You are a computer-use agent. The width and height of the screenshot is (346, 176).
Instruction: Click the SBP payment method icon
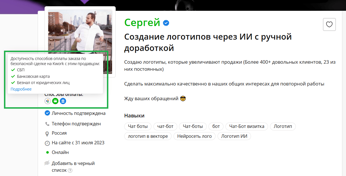[48, 101]
